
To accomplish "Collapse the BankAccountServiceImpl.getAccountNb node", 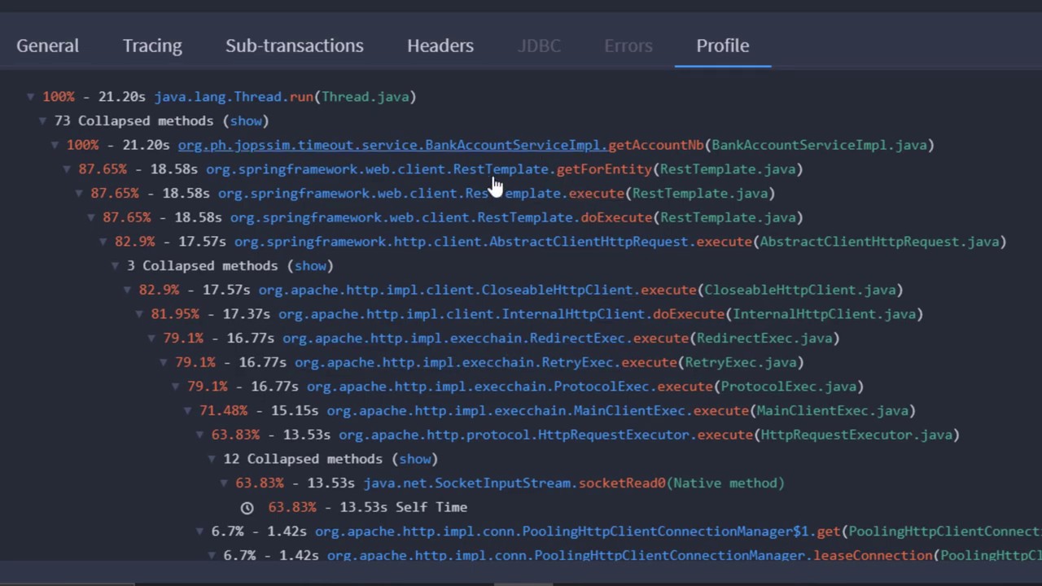I will tap(55, 145).
